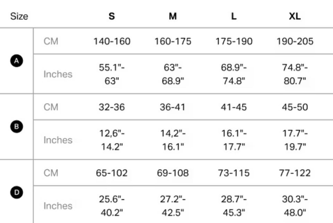Select the M size column header
333x223 pixels.
click(x=173, y=16)
